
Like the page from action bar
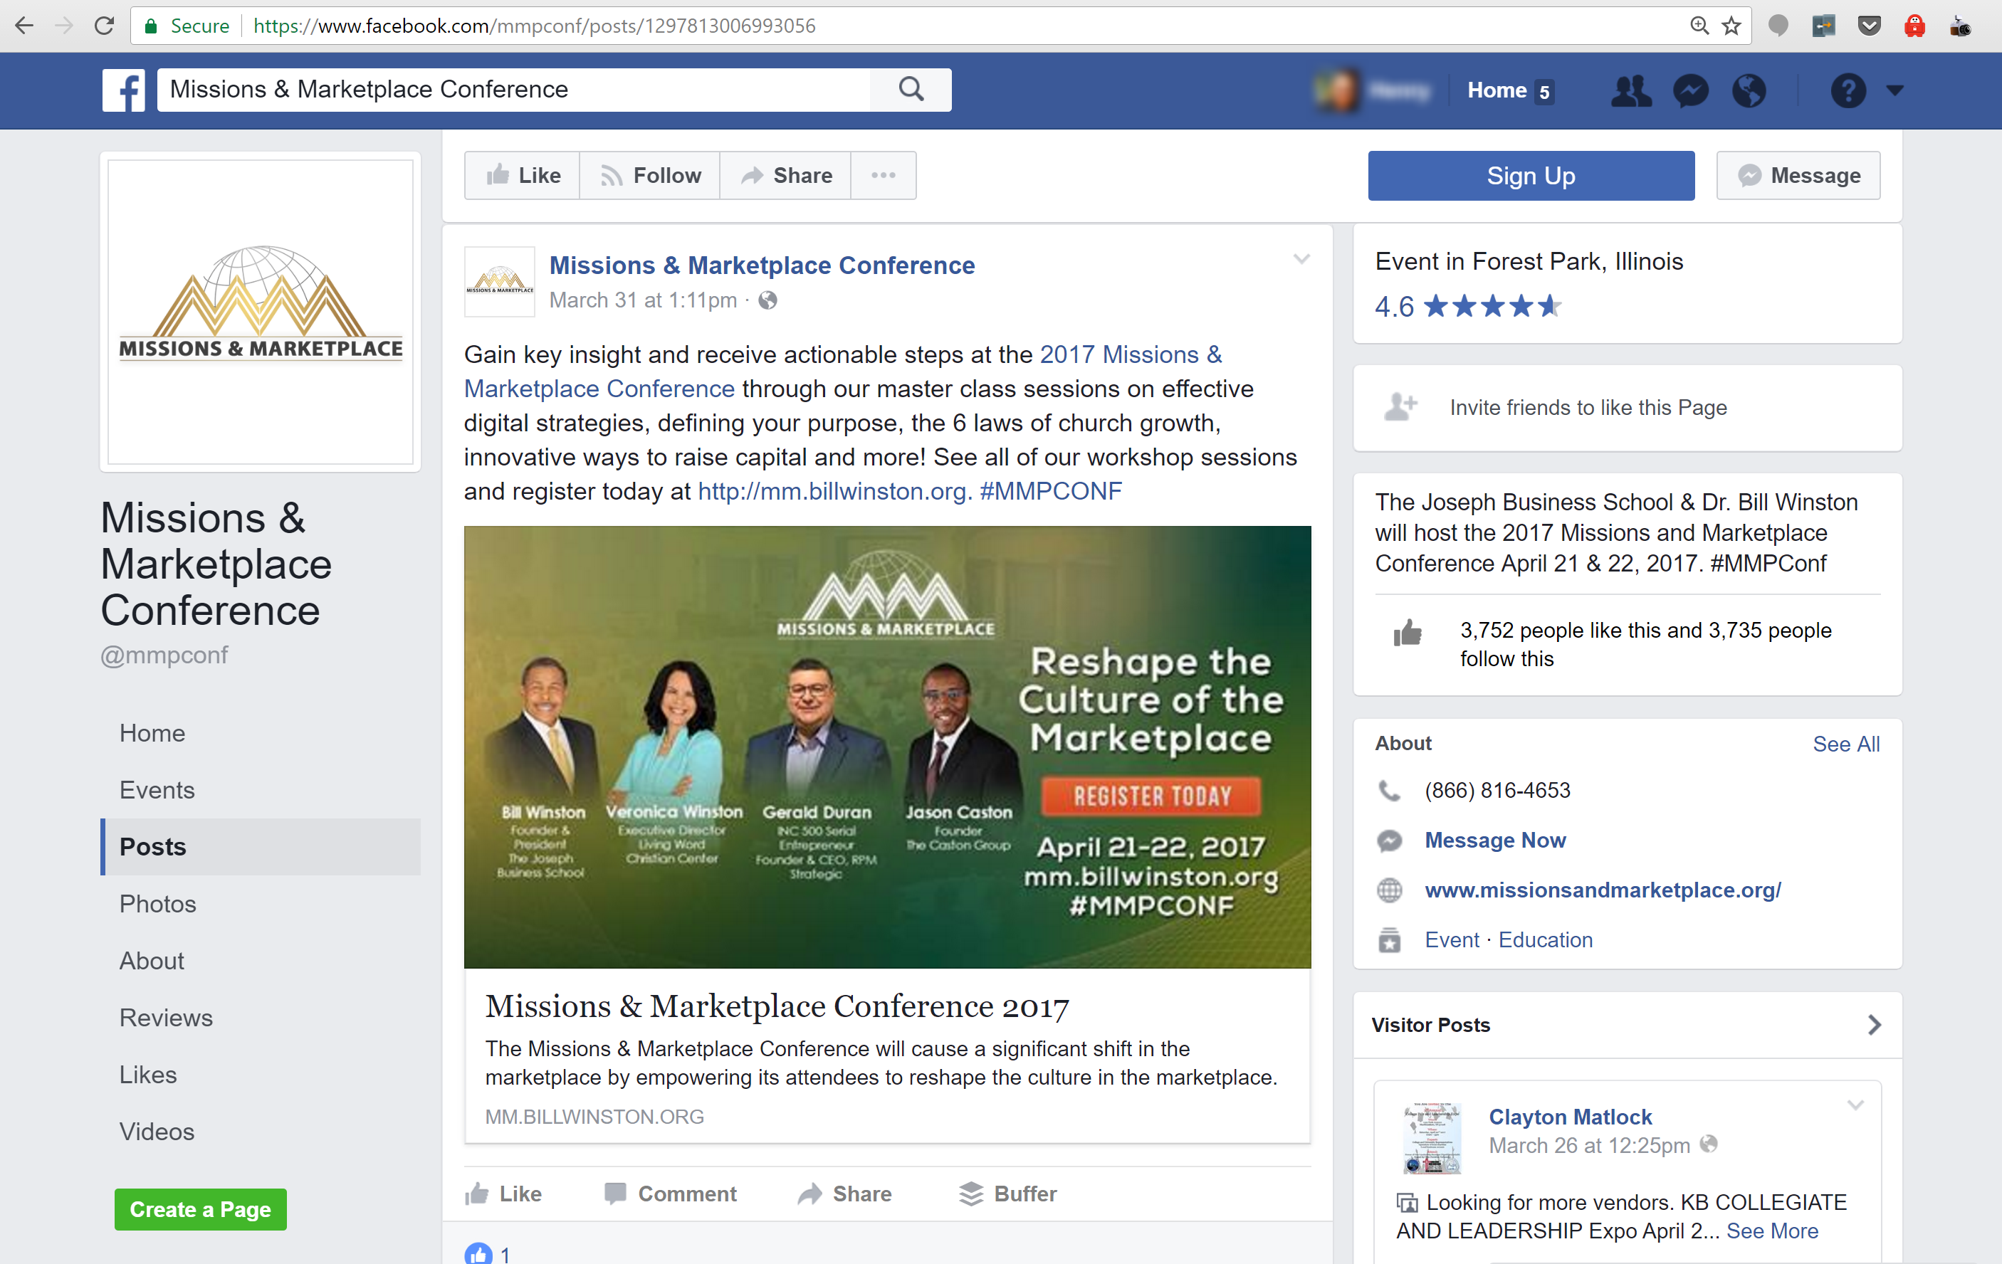523,175
